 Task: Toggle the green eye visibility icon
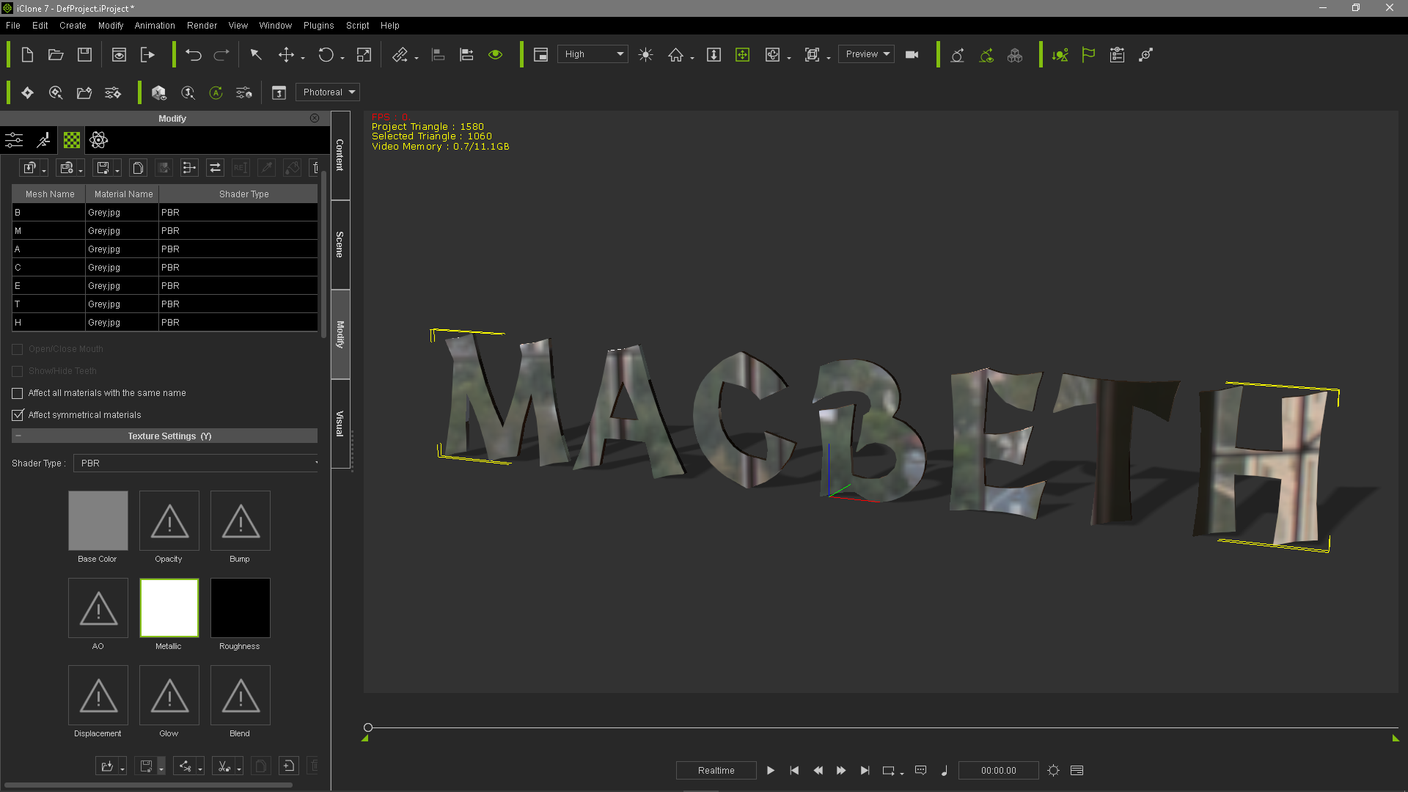pyautogui.click(x=496, y=54)
